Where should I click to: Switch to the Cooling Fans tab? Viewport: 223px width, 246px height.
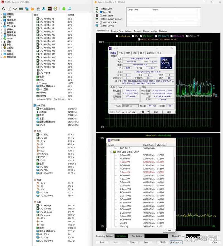click(117, 31)
